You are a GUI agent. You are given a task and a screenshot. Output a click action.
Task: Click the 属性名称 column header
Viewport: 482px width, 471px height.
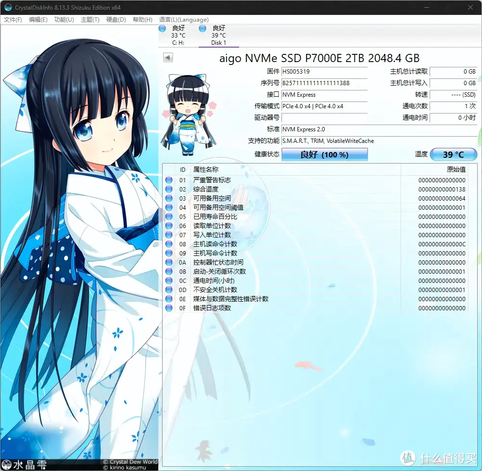click(x=295, y=170)
